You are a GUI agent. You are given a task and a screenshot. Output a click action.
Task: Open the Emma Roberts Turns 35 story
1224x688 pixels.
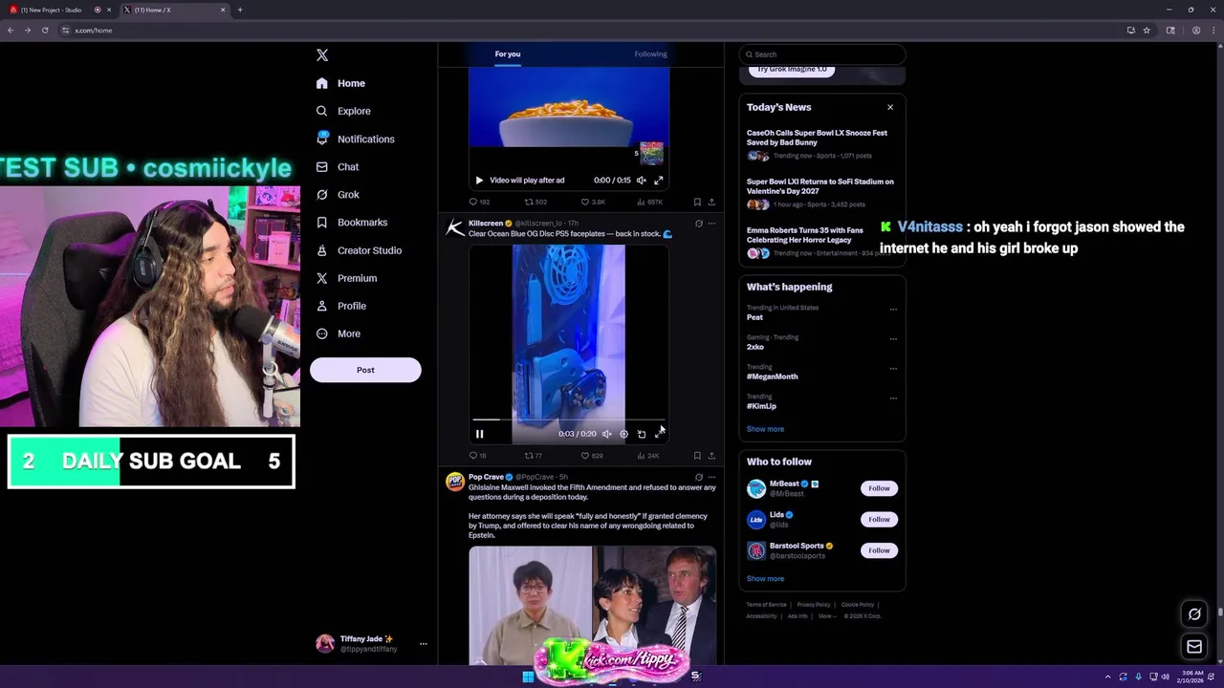pyautogui.click(x=821, y=242)
